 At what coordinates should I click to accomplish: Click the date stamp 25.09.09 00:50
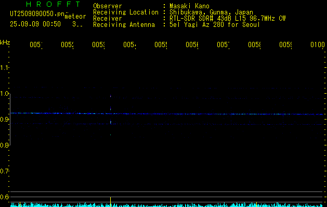[35, 24]
